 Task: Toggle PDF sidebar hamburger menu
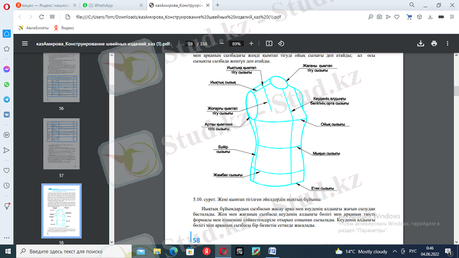[25, 44]
